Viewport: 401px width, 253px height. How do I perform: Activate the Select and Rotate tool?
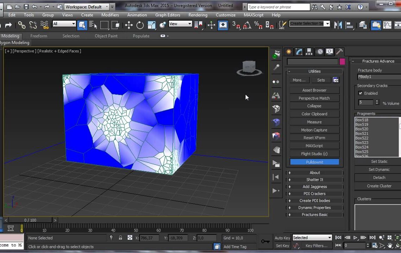point(140,25)
